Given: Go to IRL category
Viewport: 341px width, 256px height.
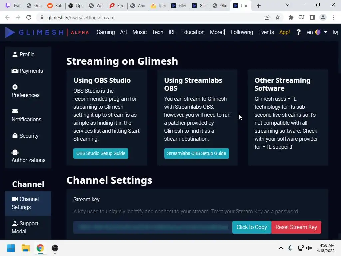Looking at the screenshot, I should click(x=172, y=32).
